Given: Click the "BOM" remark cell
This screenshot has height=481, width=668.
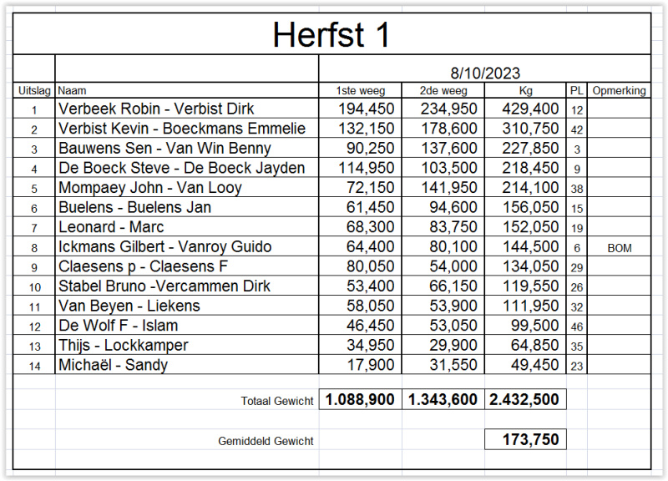Looking at the screenshot, I should [619, 247].
